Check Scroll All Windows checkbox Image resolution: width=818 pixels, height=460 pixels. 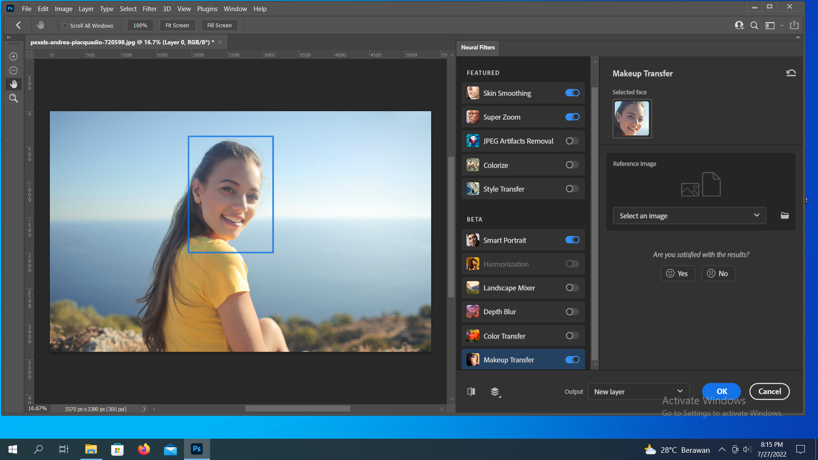click(x=65, y=26)
